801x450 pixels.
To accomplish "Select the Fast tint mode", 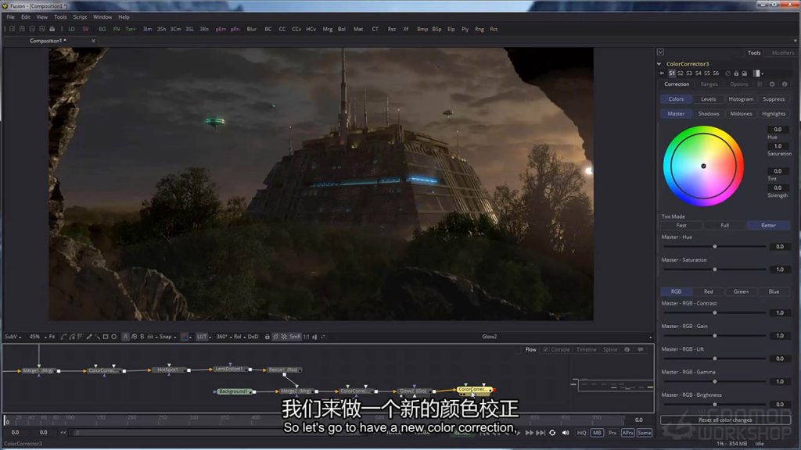I will 681,225.
